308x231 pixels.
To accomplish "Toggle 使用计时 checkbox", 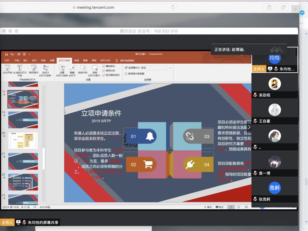I will [104, 71].
